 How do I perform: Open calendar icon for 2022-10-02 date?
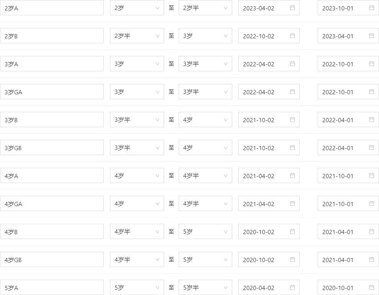tap(292, 36)
